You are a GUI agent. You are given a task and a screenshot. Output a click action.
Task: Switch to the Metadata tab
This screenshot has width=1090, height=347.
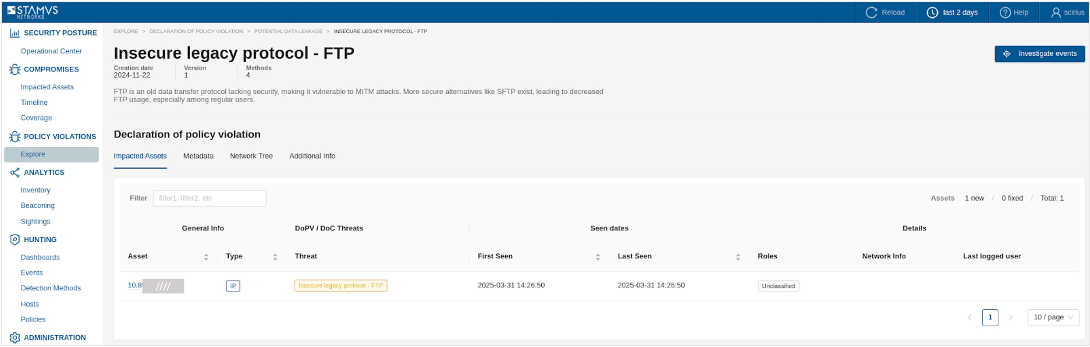pos(198,156)
